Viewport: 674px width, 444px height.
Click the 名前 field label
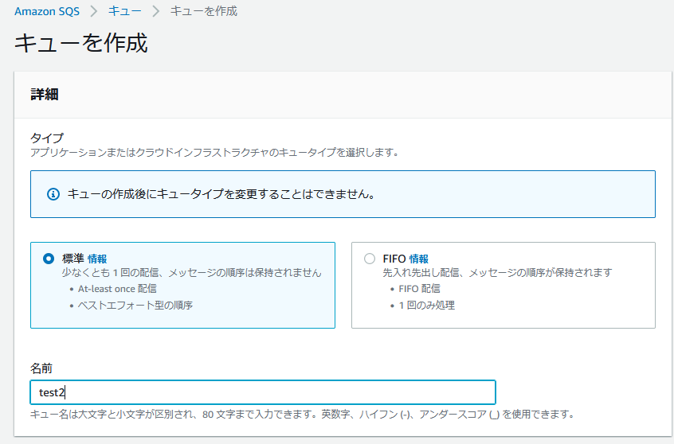(41, 368)
